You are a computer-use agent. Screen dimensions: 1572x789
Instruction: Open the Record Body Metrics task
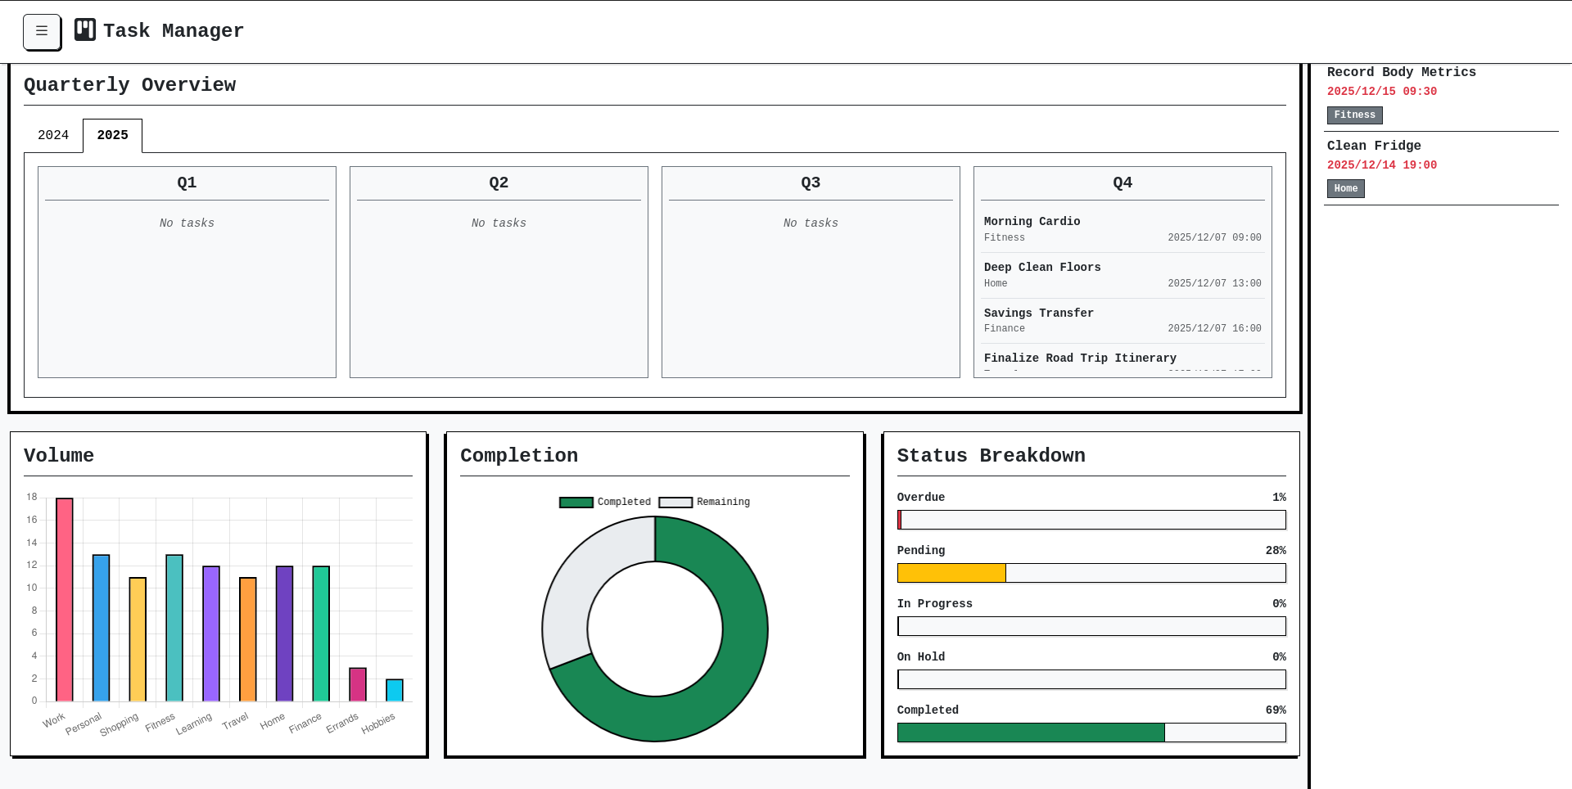(1401, 72)
